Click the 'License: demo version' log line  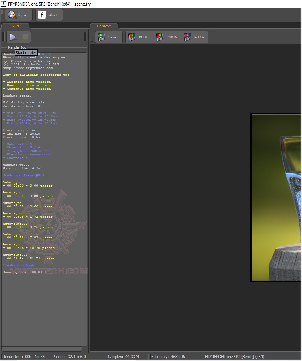(x=26, y=82)
